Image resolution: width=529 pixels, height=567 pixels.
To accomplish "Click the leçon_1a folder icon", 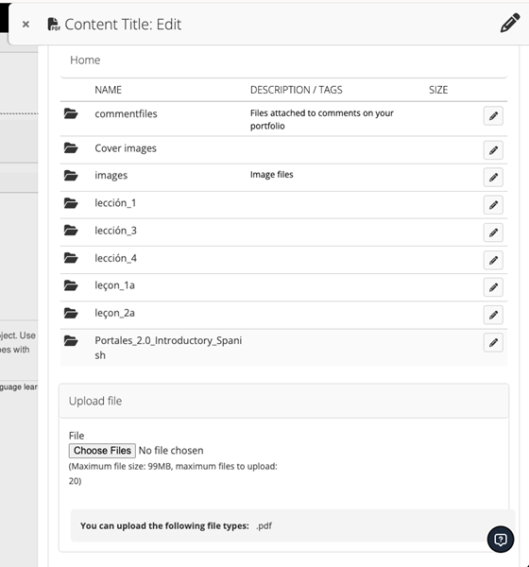I will (71, 285).
